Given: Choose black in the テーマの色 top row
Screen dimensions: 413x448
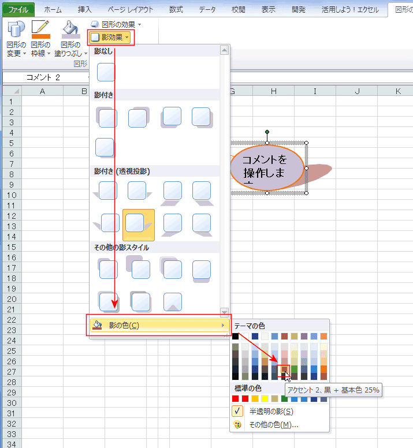Looking at the screenshot, I should (235, 336).
